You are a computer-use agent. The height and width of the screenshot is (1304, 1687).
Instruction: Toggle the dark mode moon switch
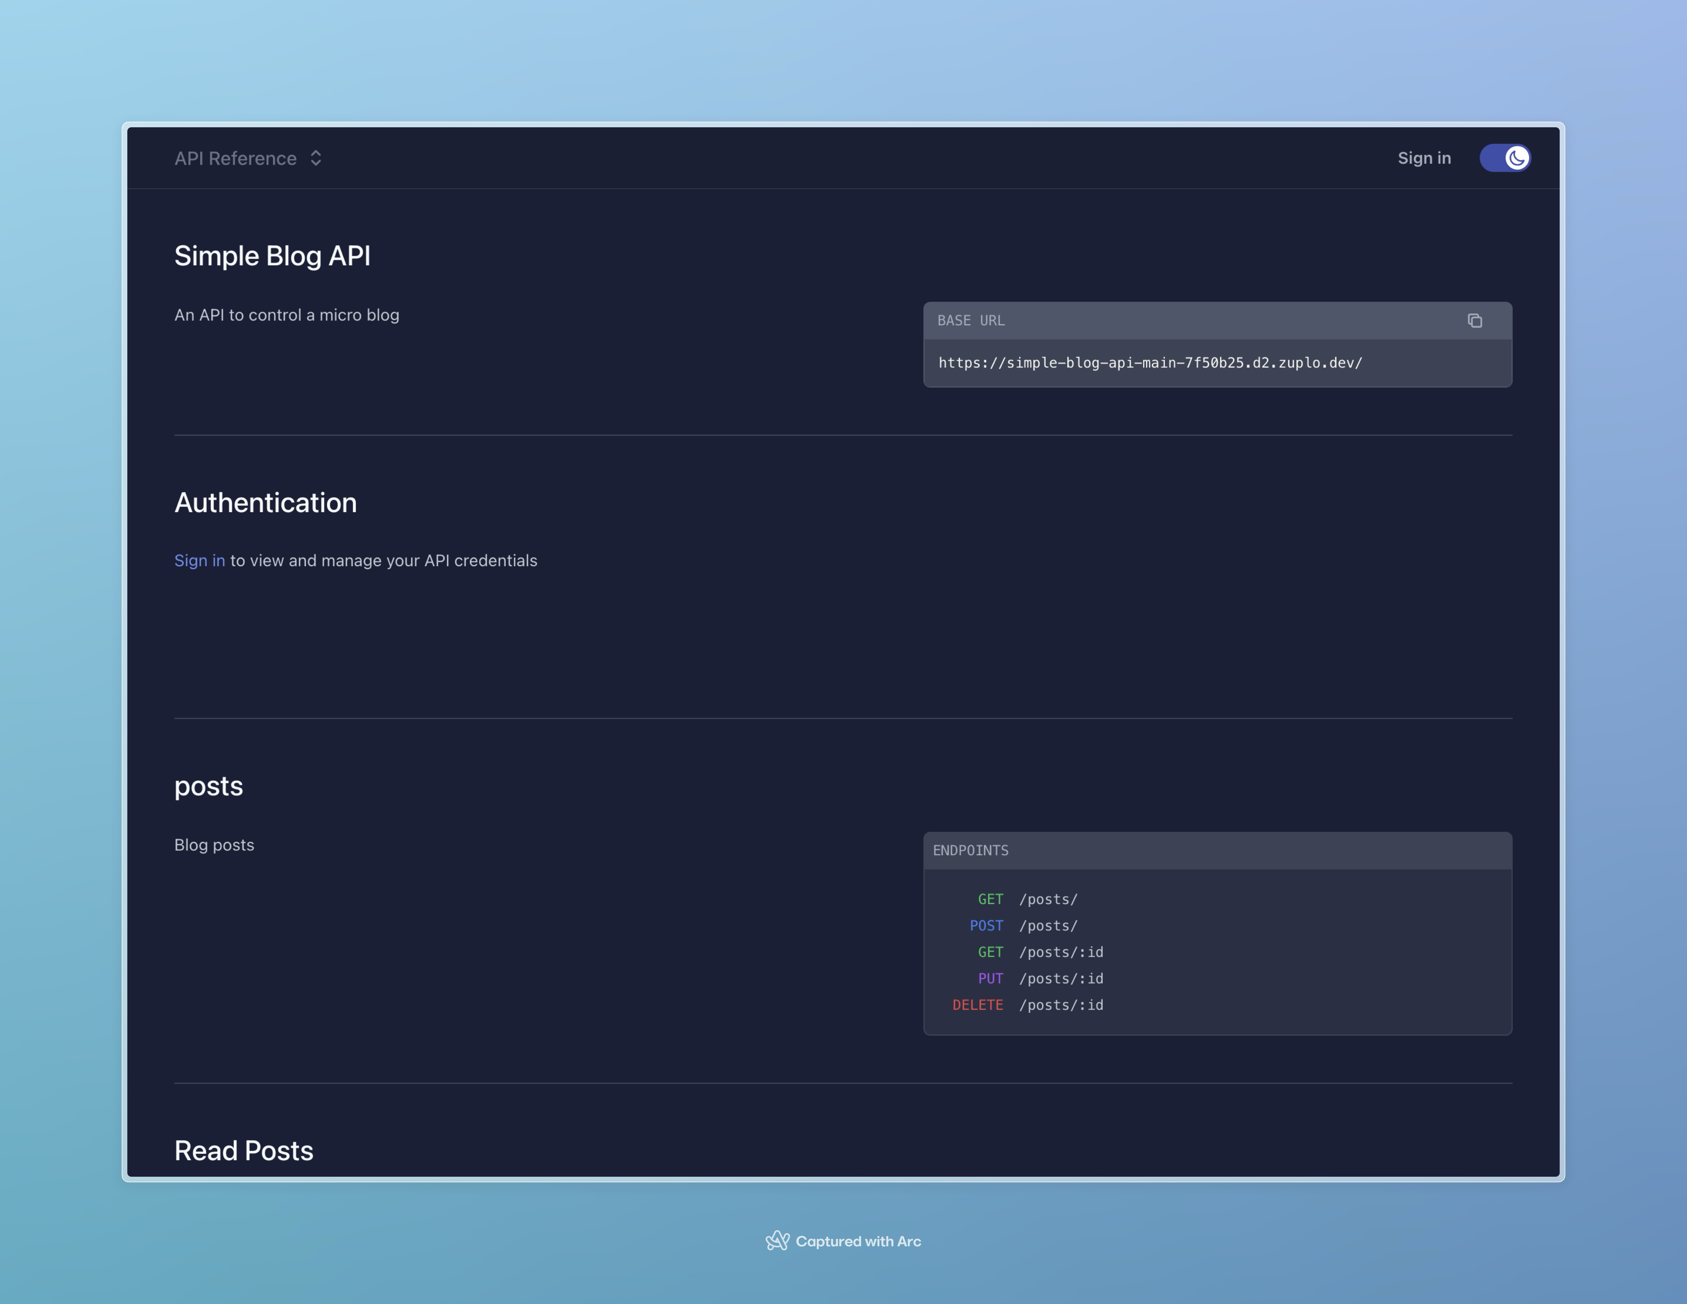click(1505, 158)
